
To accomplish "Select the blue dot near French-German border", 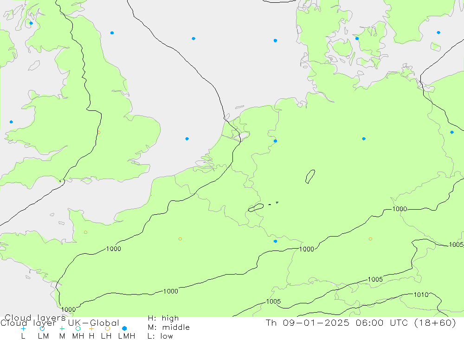I will coord(275,242).
